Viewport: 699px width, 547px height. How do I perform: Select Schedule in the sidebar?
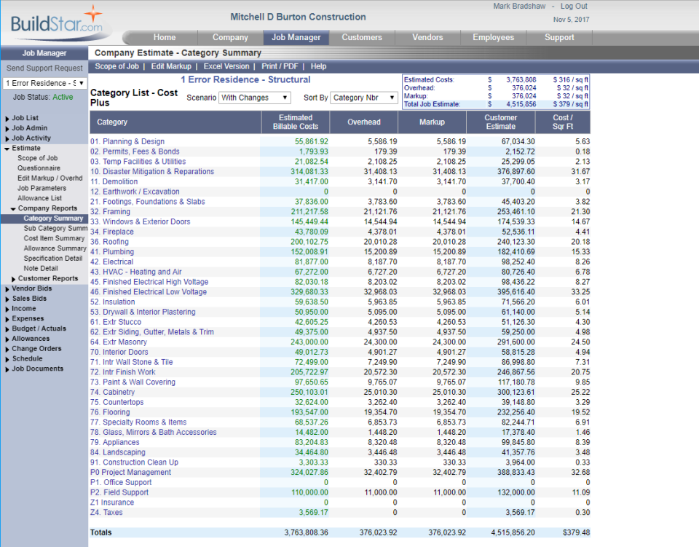click(x=29, y=358)
